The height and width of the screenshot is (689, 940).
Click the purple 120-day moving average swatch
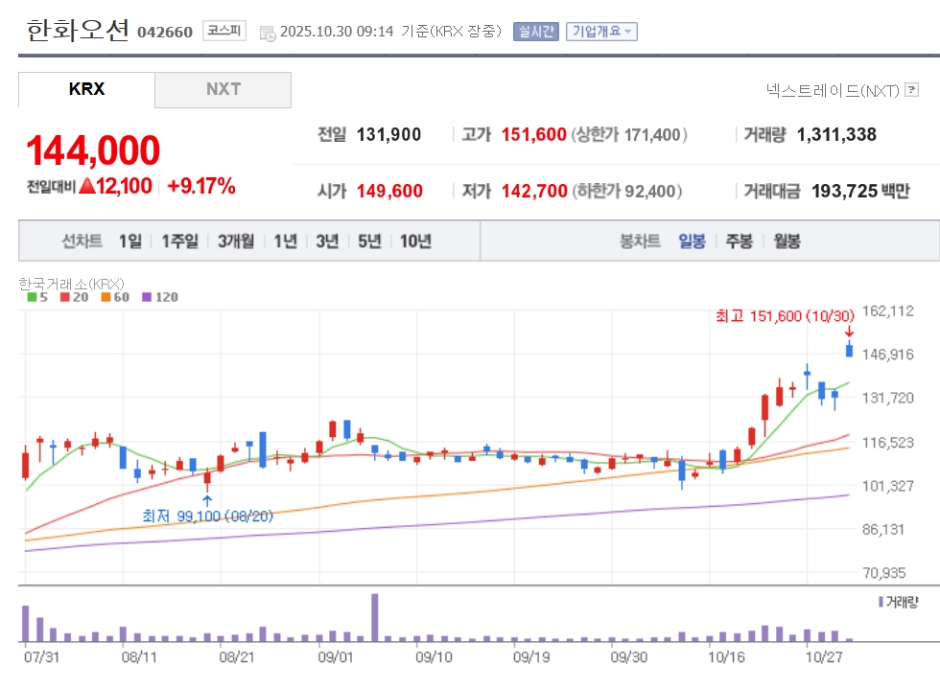click(x=147, y=297)
